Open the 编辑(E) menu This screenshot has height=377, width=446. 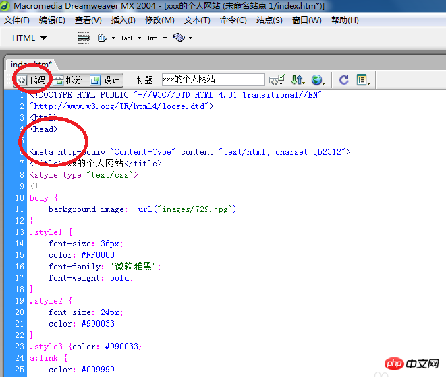coord(52,20)
